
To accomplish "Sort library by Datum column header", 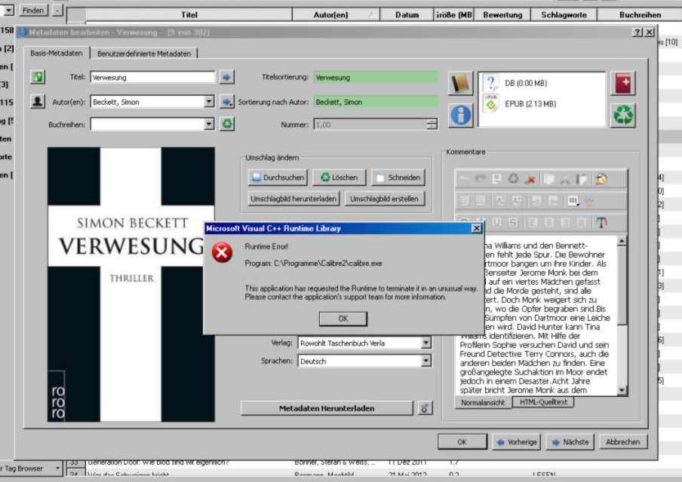I will (407, 15).
